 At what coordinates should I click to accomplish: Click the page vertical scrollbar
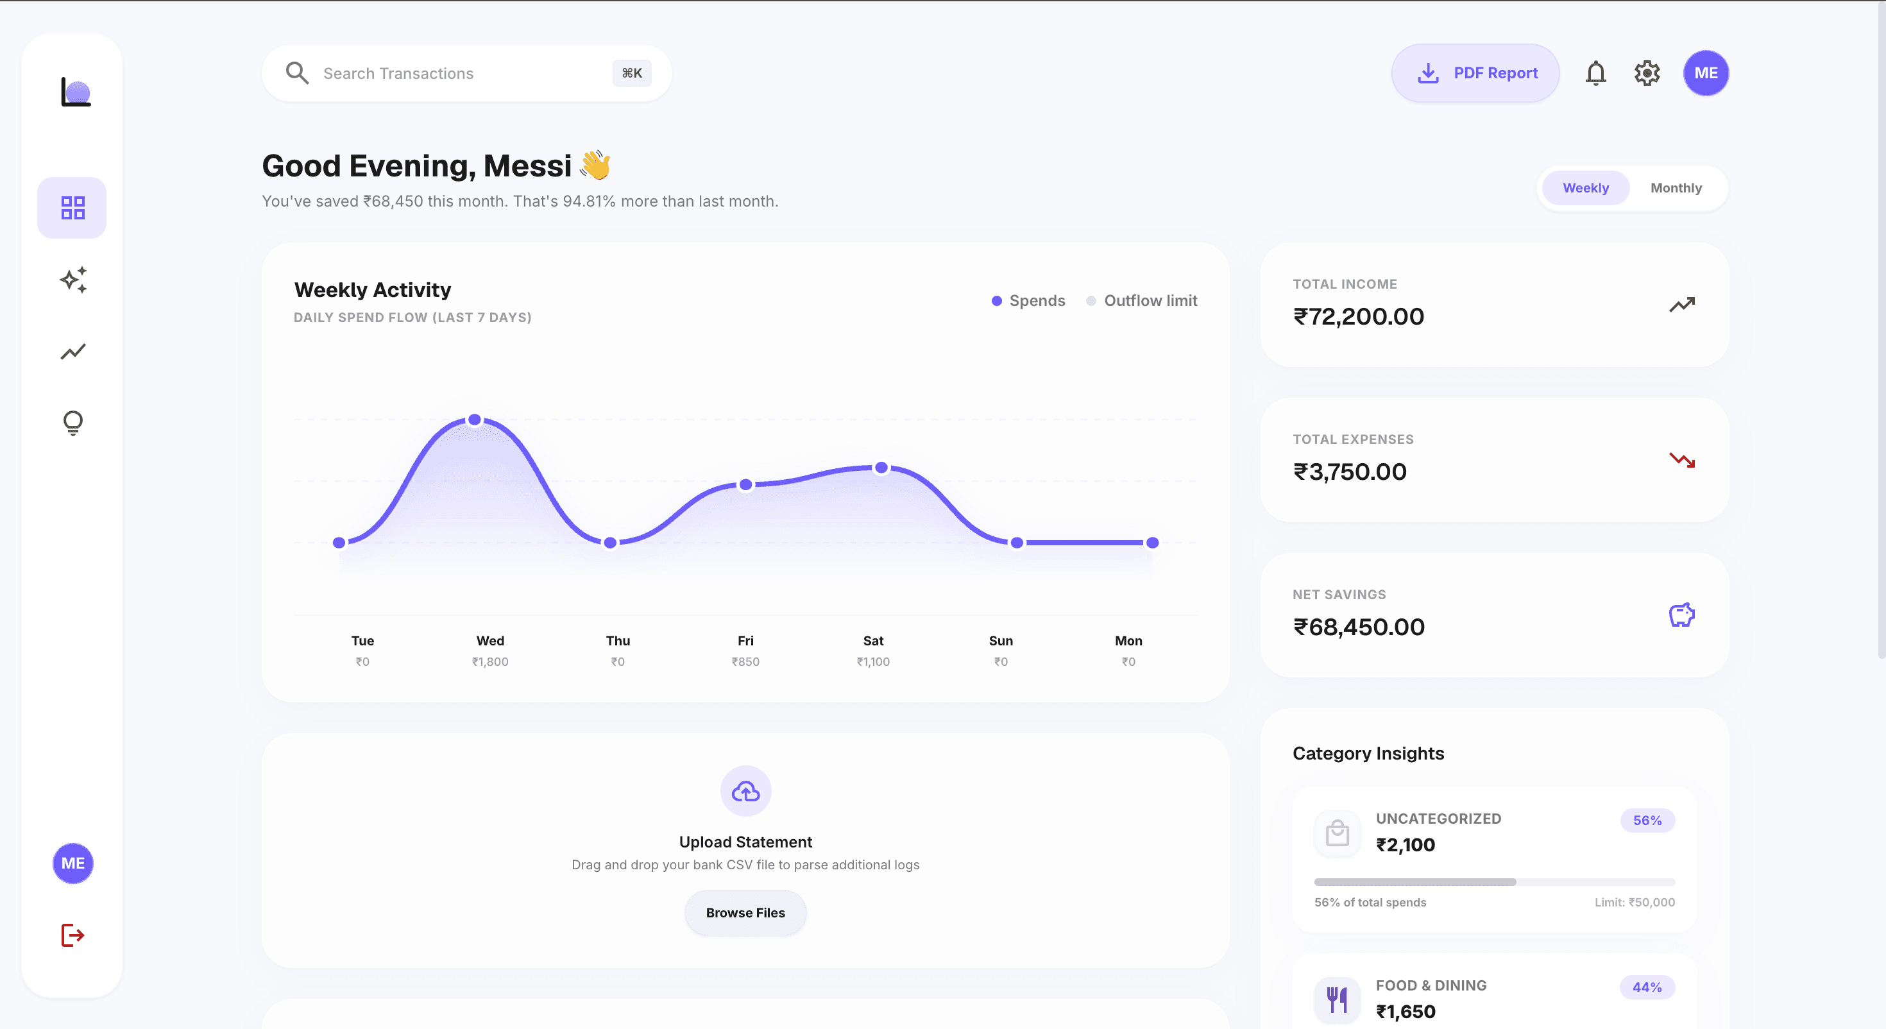point(1880,330)
